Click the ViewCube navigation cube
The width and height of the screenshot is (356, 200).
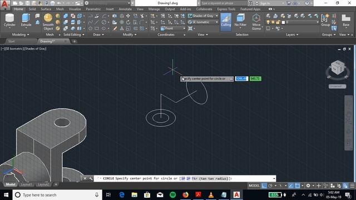click(x=338, y=68)
